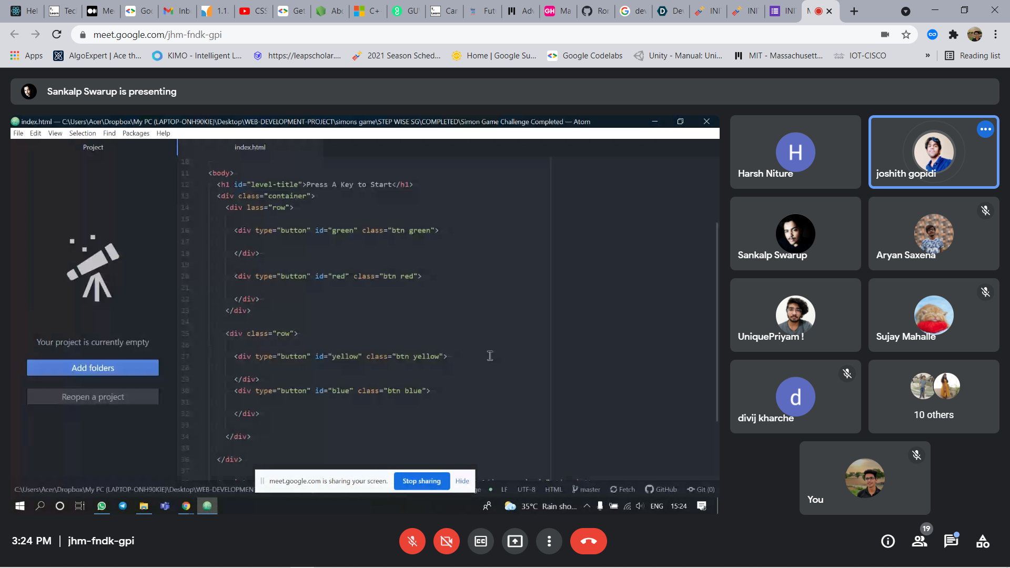Toggle closed captions

pyautogui.click(x=480, y=541)
